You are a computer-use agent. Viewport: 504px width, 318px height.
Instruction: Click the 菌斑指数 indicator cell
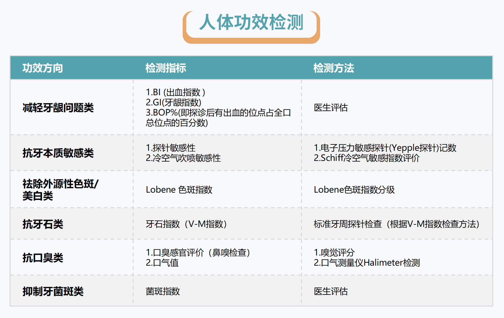[163, 291]
